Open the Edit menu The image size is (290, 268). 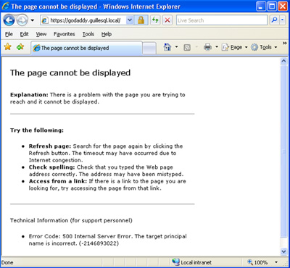click(24, 34)
